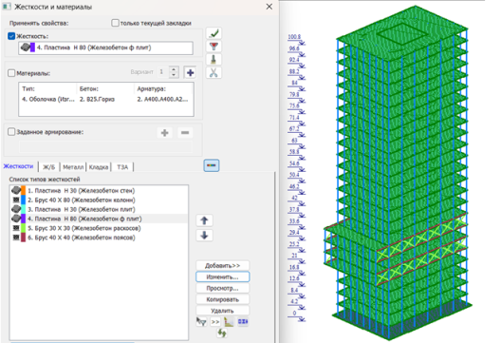Move selected stiffness type down
The height and width of the screenshot is (343, 501).
point(204,236)
